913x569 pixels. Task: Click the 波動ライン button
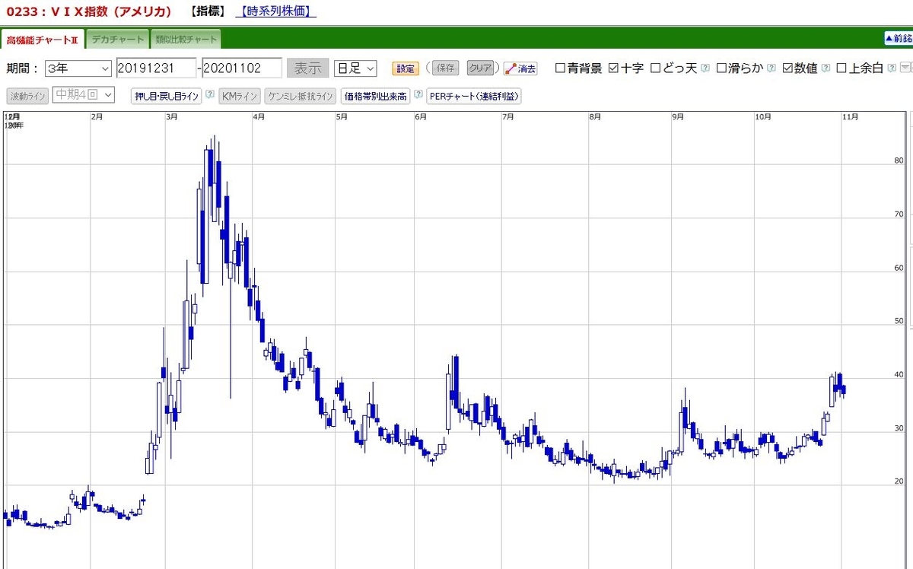pyautogui.click(x=28, y=96)
